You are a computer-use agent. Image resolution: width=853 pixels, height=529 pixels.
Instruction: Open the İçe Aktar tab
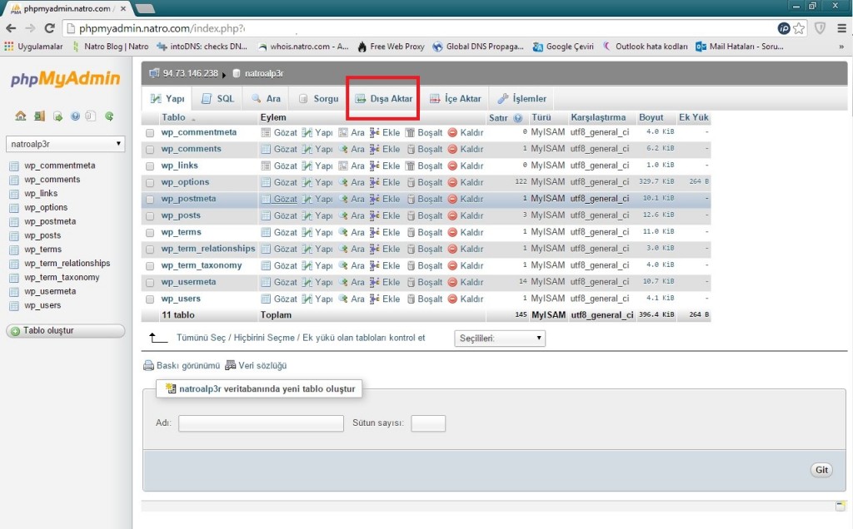click(456, 98)
